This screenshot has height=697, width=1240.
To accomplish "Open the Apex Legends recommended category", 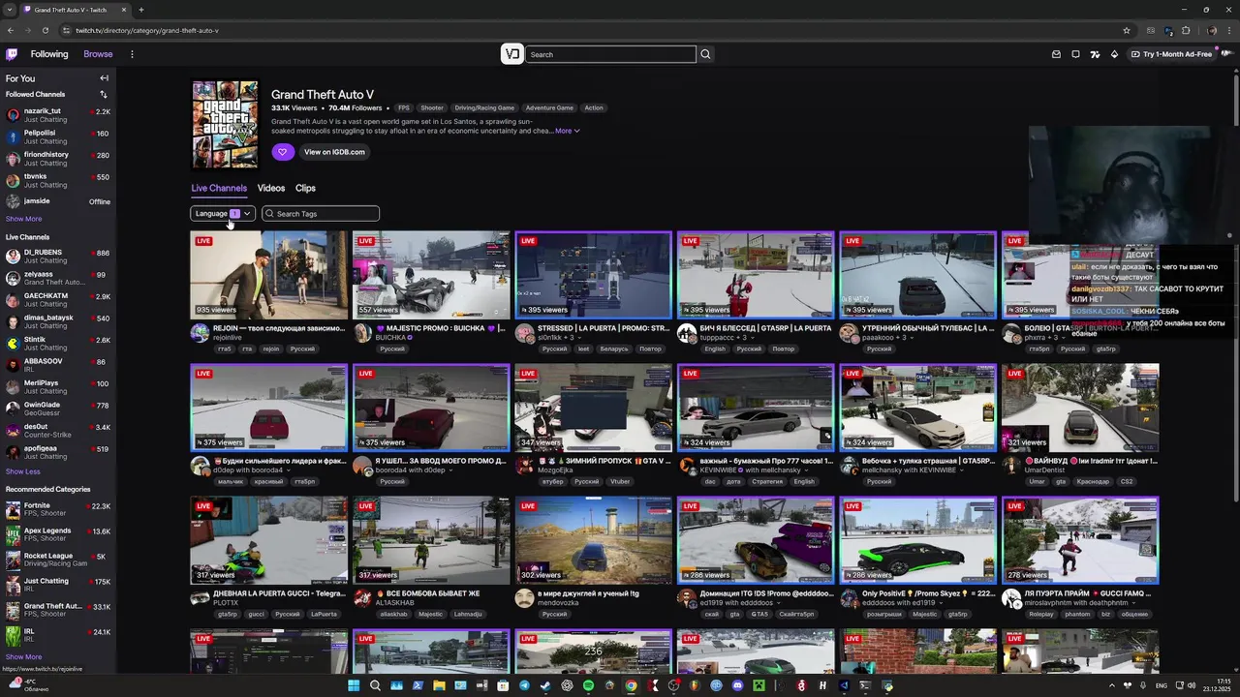I will [58, 534].
